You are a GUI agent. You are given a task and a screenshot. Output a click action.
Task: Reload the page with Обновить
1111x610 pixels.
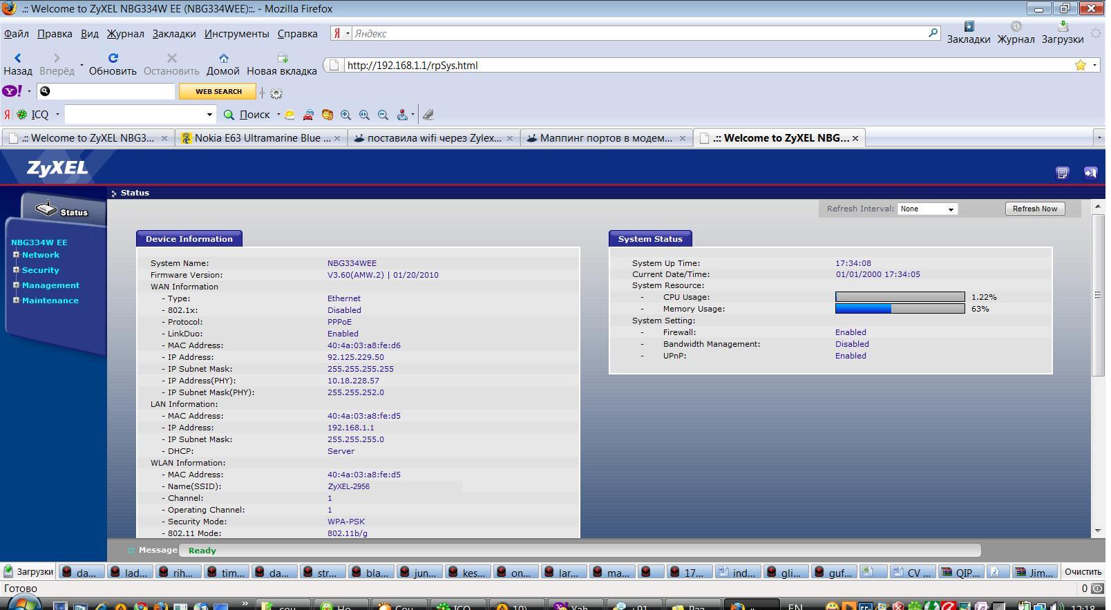tap(113, 64)
